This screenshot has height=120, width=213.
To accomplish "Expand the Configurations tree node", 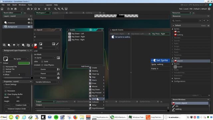I will click(172, 81).
